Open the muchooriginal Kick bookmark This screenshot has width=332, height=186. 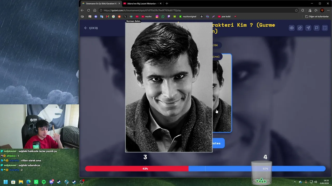188,17
